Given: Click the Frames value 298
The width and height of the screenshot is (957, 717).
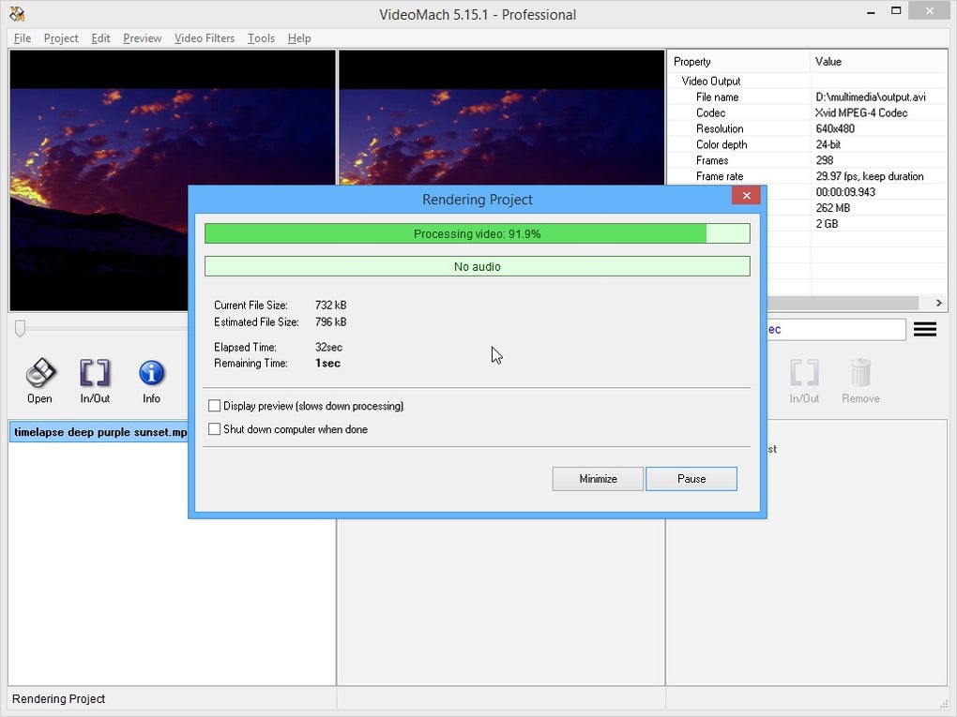Looking at the screenshot, I should click(x=825, y=160).
